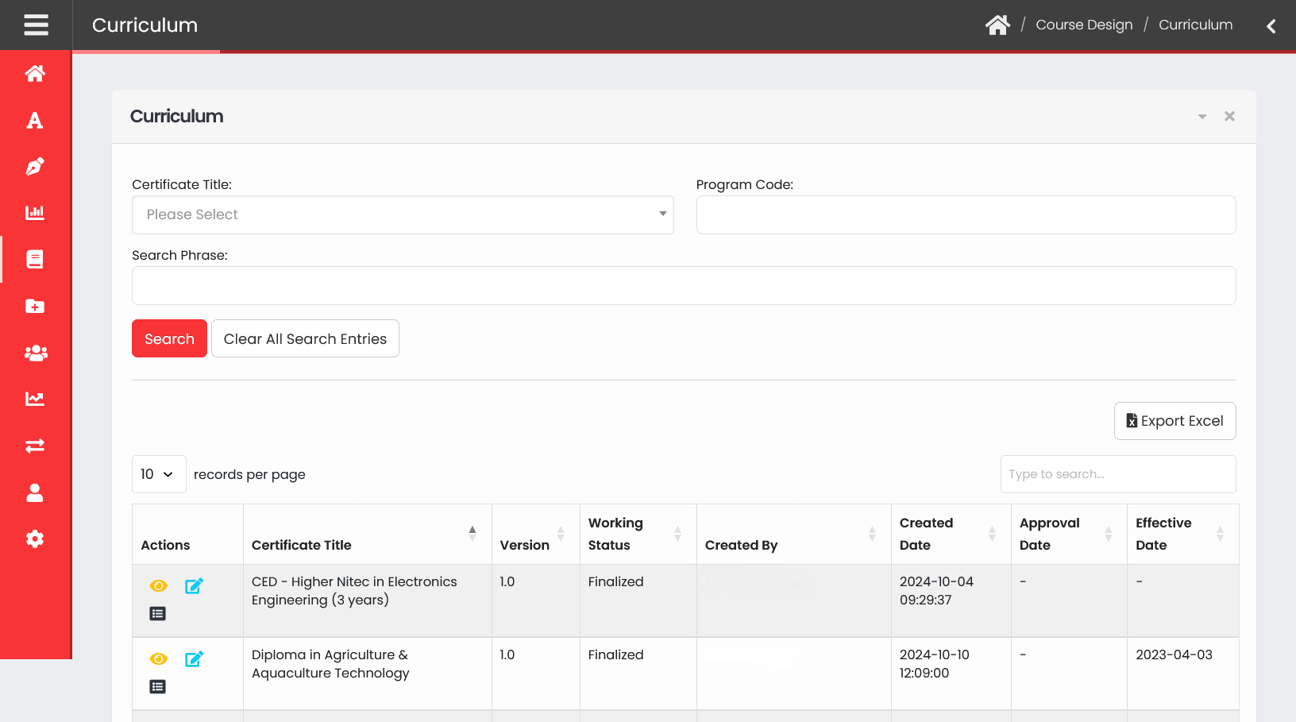
Task: Close the Curriculum panel
Action: coord(1229,116)
